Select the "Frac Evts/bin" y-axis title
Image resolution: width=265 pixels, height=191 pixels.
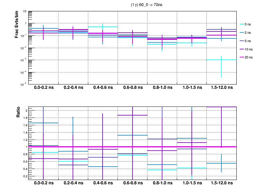pos(17,24)
